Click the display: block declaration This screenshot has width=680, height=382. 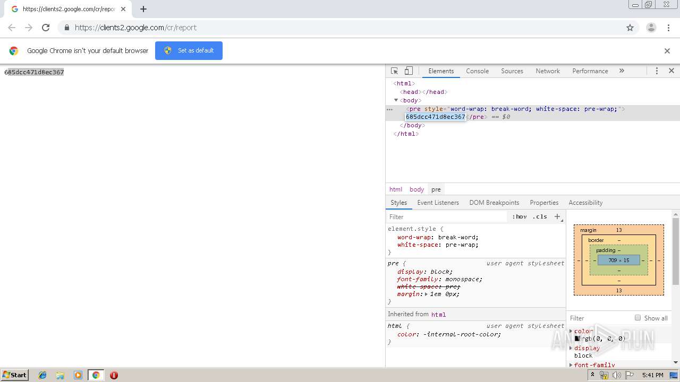point(425,272)
